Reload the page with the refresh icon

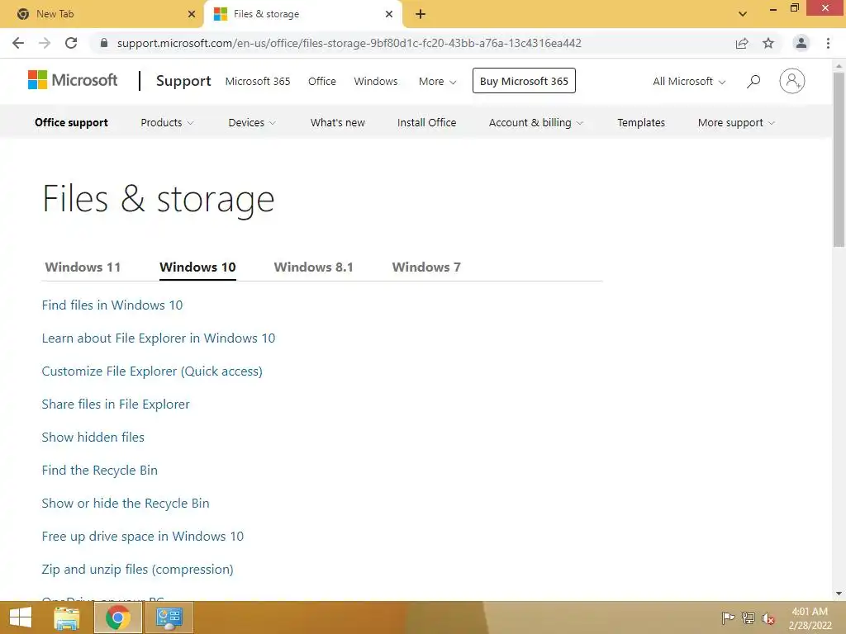71,43
